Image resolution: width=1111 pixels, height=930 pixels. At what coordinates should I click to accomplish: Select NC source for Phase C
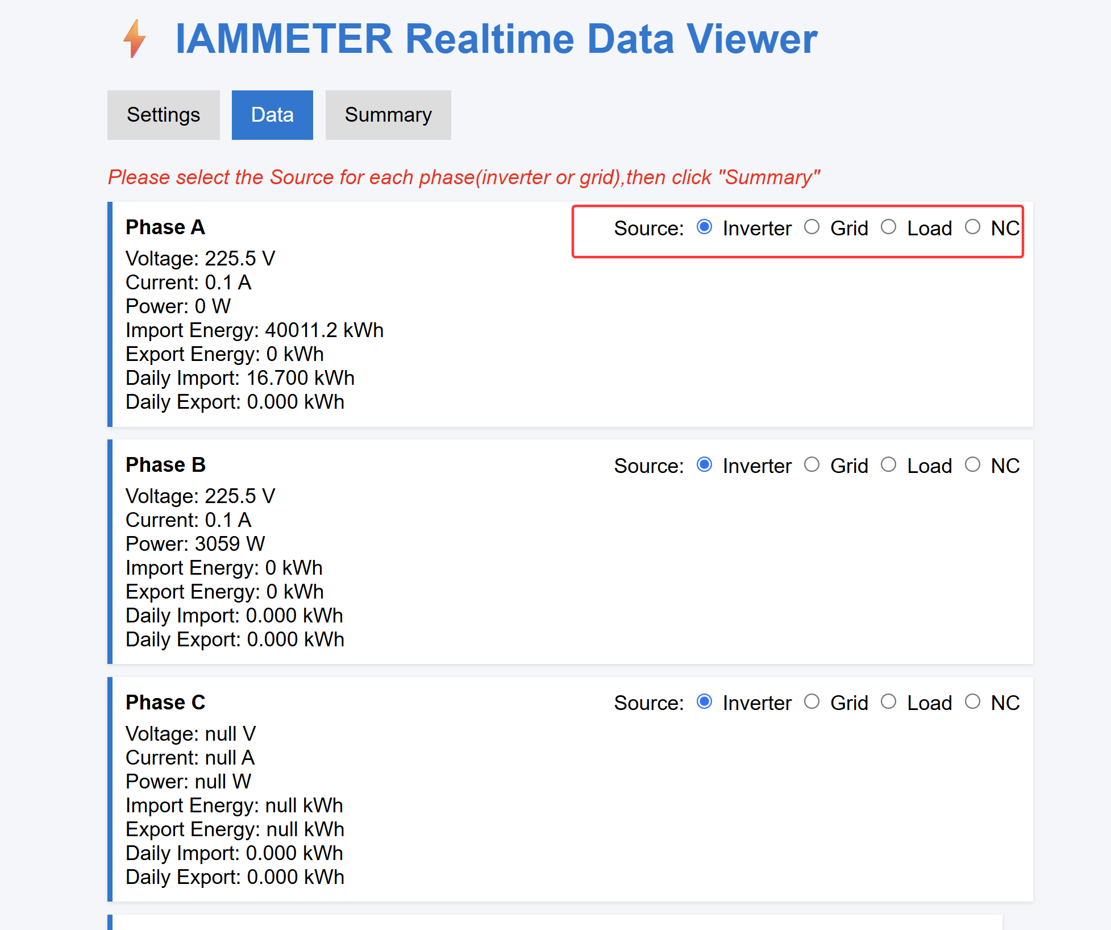(x=973, y=702)
